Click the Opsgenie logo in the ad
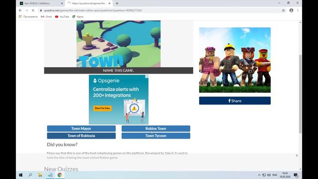 [x=106, y=81]
